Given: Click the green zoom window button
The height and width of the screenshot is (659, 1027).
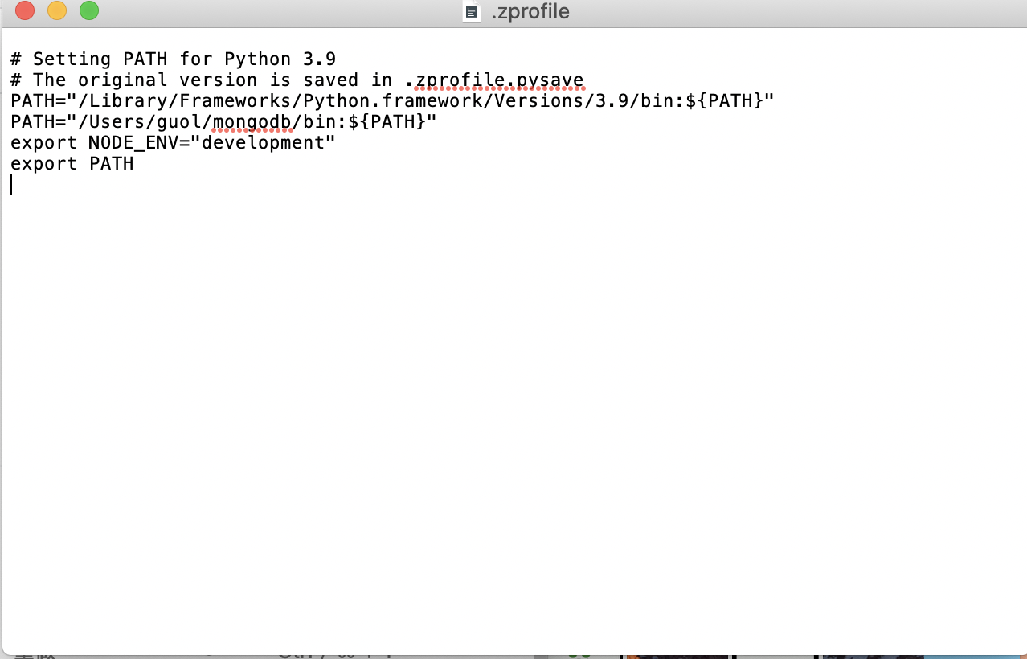Looking at the screenshot, I should click(88, 11).
